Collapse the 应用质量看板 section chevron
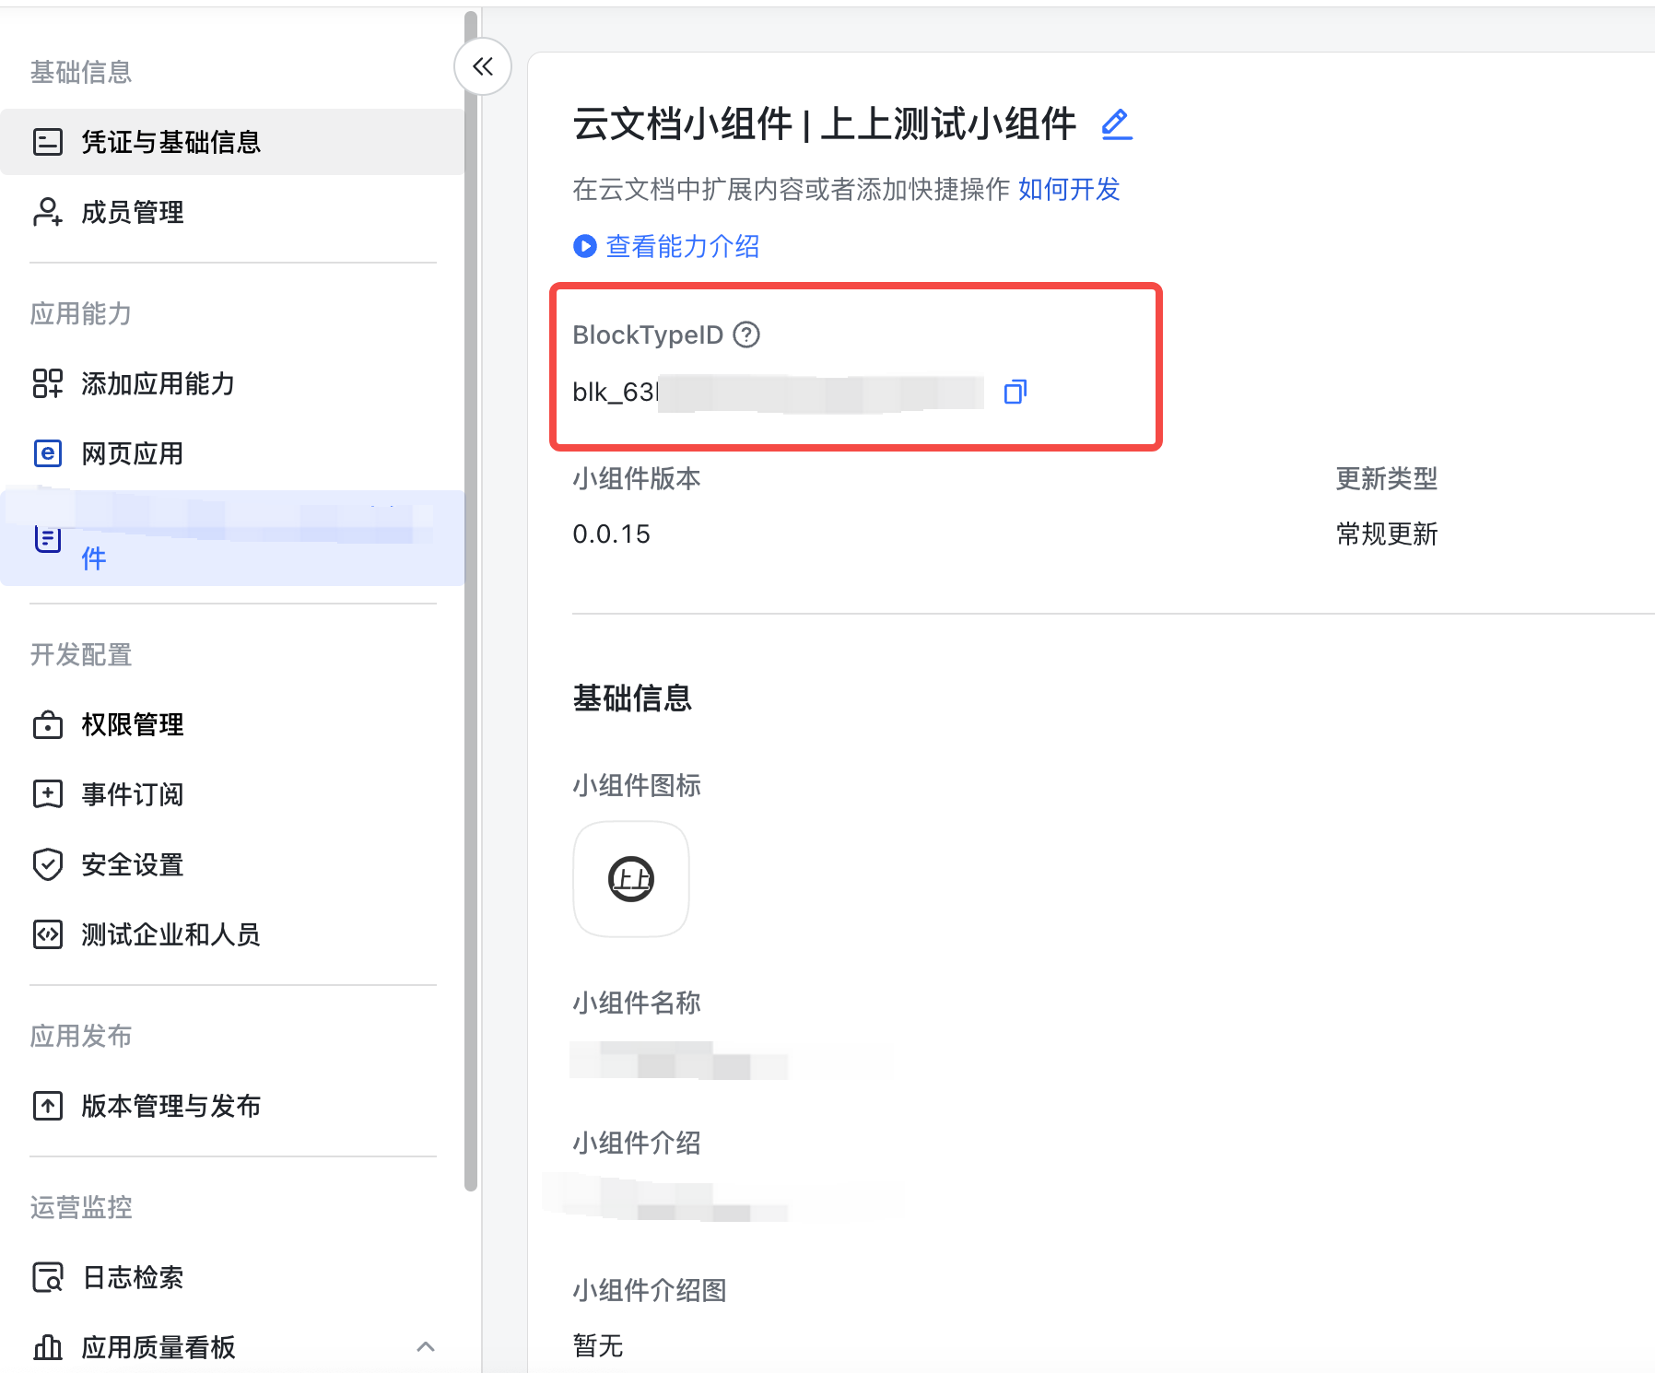This screenshot has height=1373, width=1655. pos(427,1347)
